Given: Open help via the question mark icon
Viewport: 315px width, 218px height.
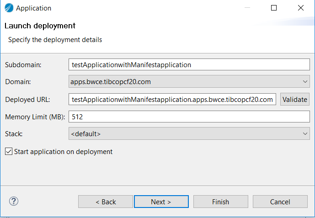Looking at the screenshot, I should [14, 201].
